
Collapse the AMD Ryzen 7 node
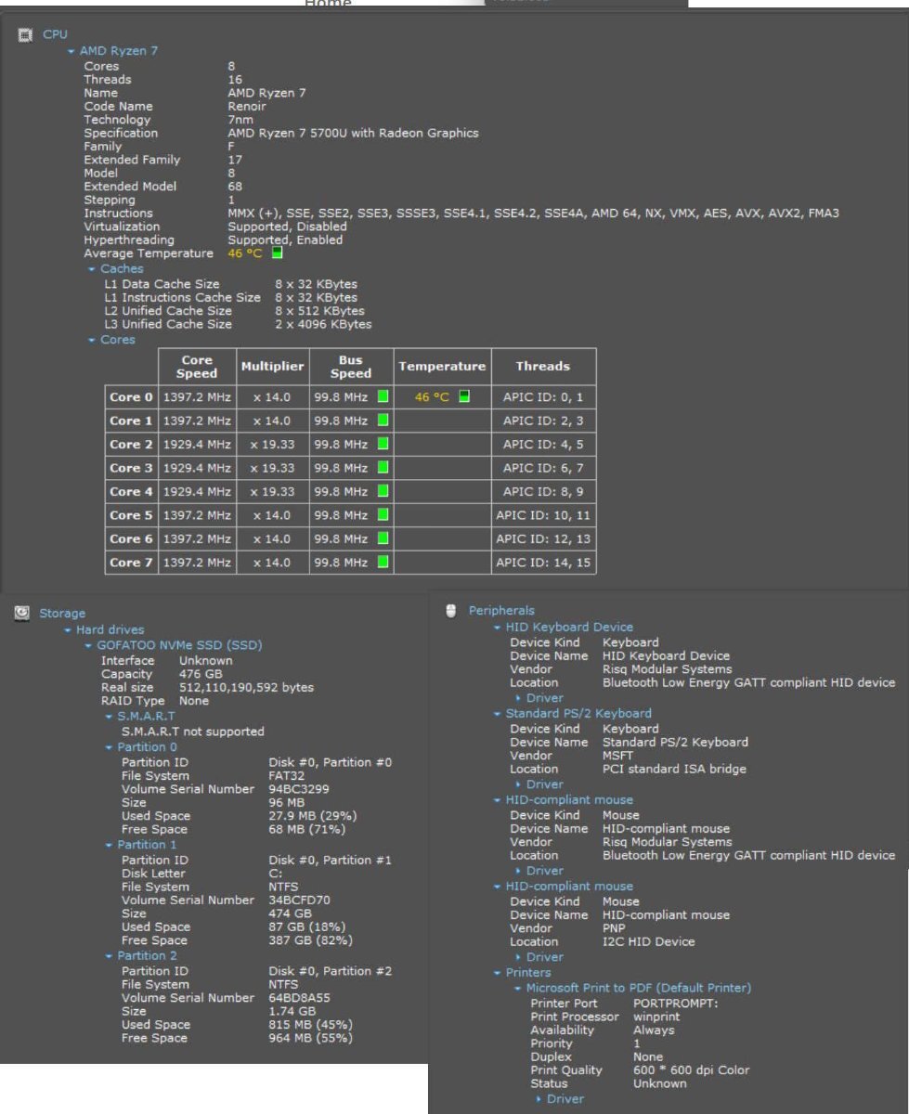71,51
